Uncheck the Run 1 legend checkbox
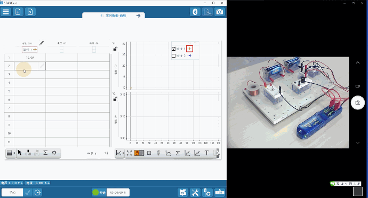Viewport: 368px width, 198px height. point(174,49)
